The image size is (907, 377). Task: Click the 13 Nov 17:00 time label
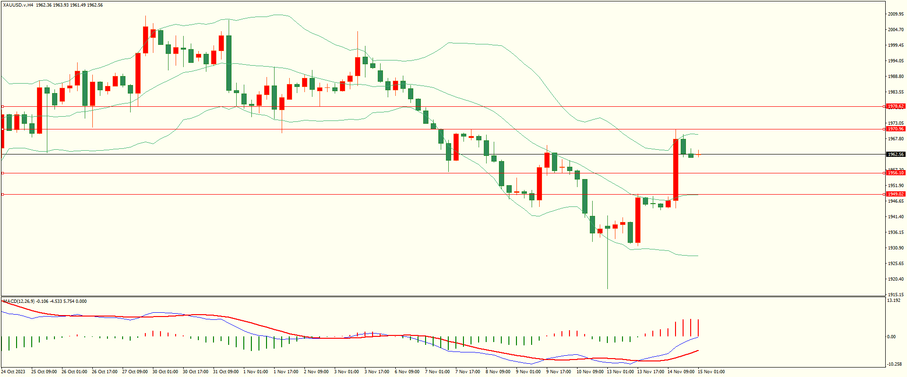(650, 372)
